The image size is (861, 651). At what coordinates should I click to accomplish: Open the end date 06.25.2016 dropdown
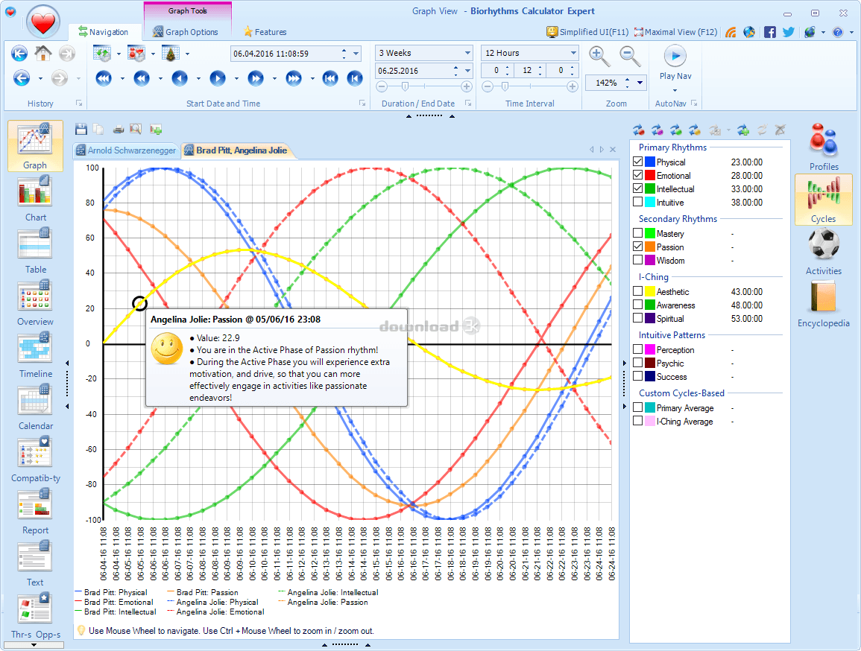pyautogui.click(x=468, y=71)
